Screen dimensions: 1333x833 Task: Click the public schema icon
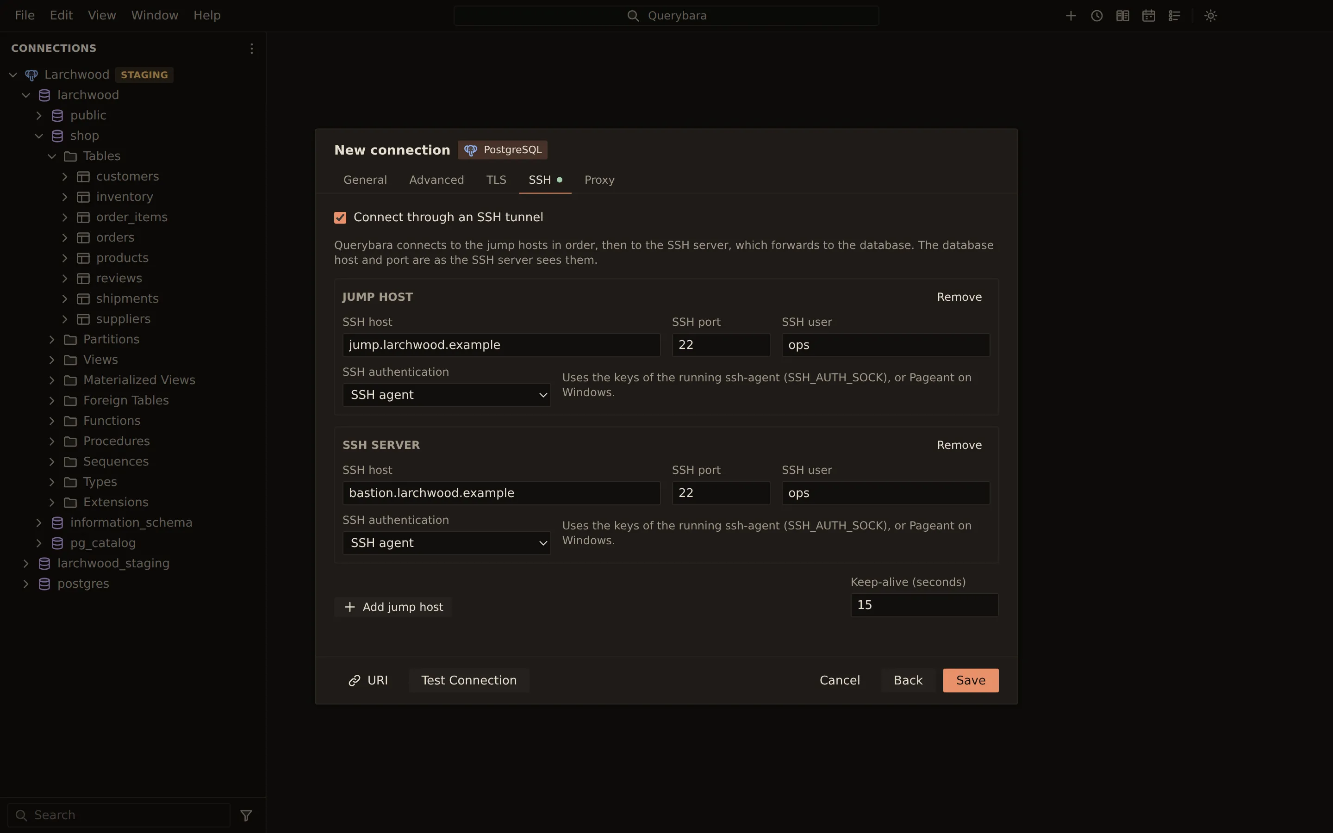click(x=57, y=116)
